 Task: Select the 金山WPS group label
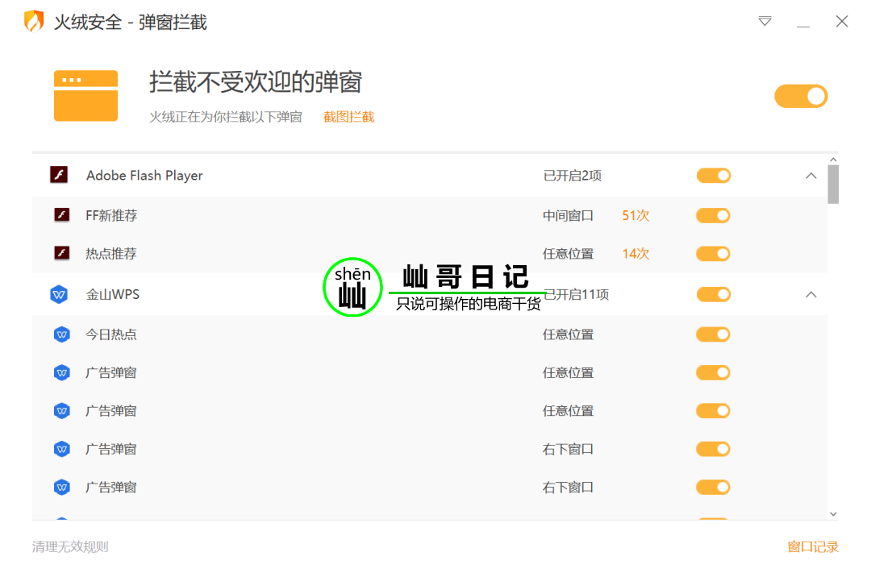click(x=113, y=294)
